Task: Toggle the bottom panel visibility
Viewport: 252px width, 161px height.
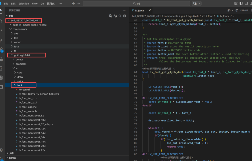Action: point(246,3)
